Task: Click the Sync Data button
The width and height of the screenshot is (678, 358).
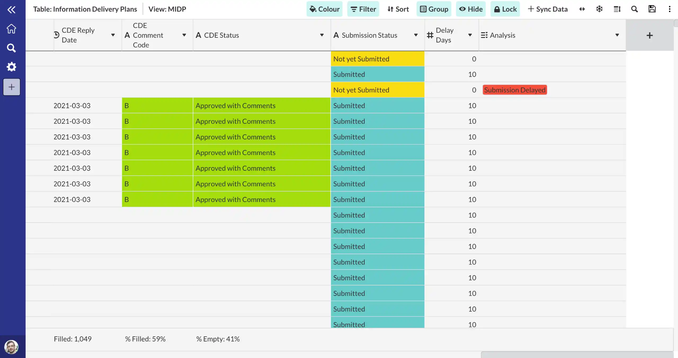Action: click(x=547, y=9)
